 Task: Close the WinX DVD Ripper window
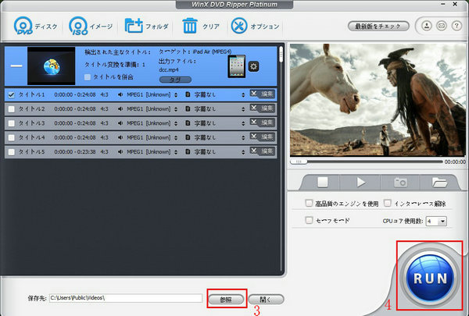click(x=455, y=4)
